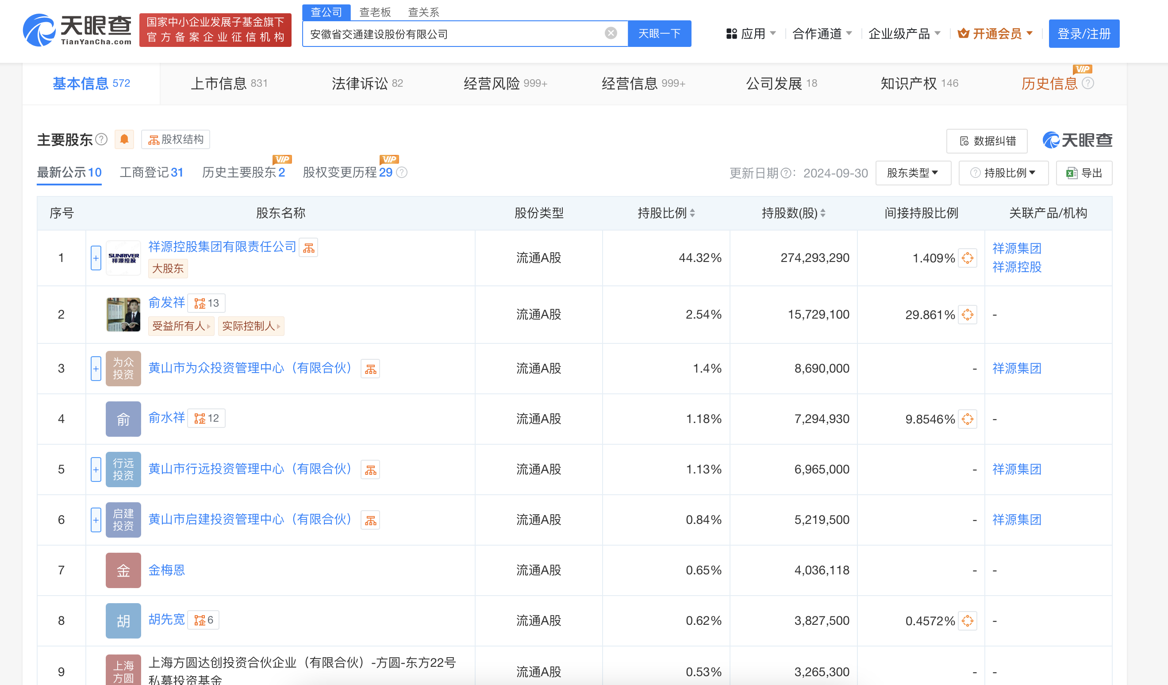Sort table by 持股比例 column arrows
Viewport: 1168px width, 685px height.
point(692,213)
